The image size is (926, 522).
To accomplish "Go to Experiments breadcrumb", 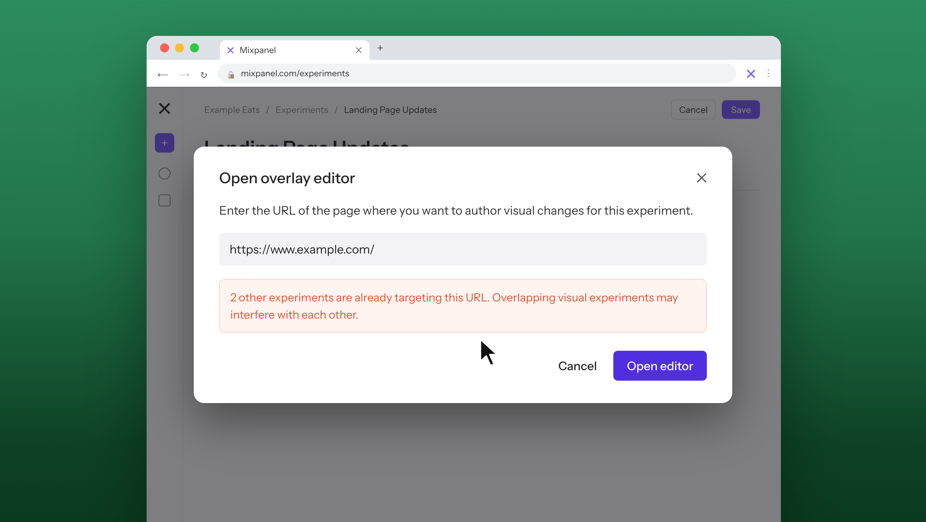I will (302, 110).
